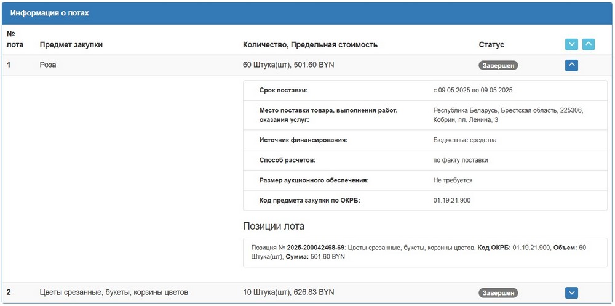Image resolution: width=615 pixels, height=306 pixels.
Task: Collapse the details of lot 1 Роза
Action: pyautogui.click(x=571, y=65)
